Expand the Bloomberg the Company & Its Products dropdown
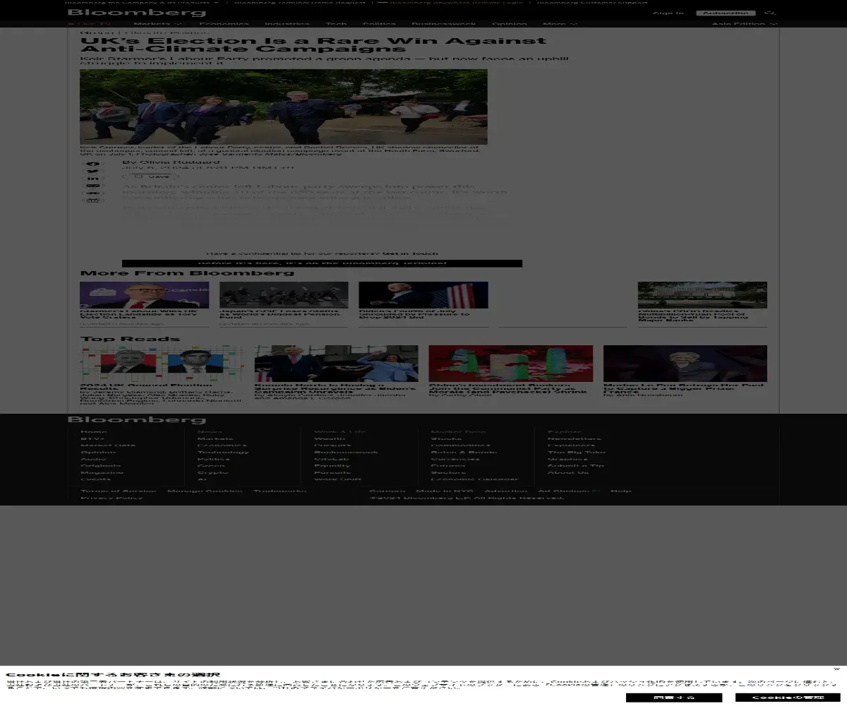The image size is (847, 706). coord(141,2)
